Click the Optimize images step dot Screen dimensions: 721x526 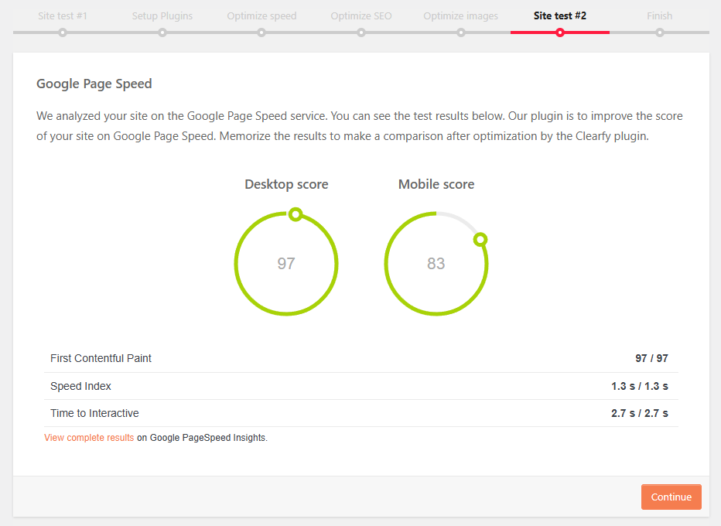[461, 32]
